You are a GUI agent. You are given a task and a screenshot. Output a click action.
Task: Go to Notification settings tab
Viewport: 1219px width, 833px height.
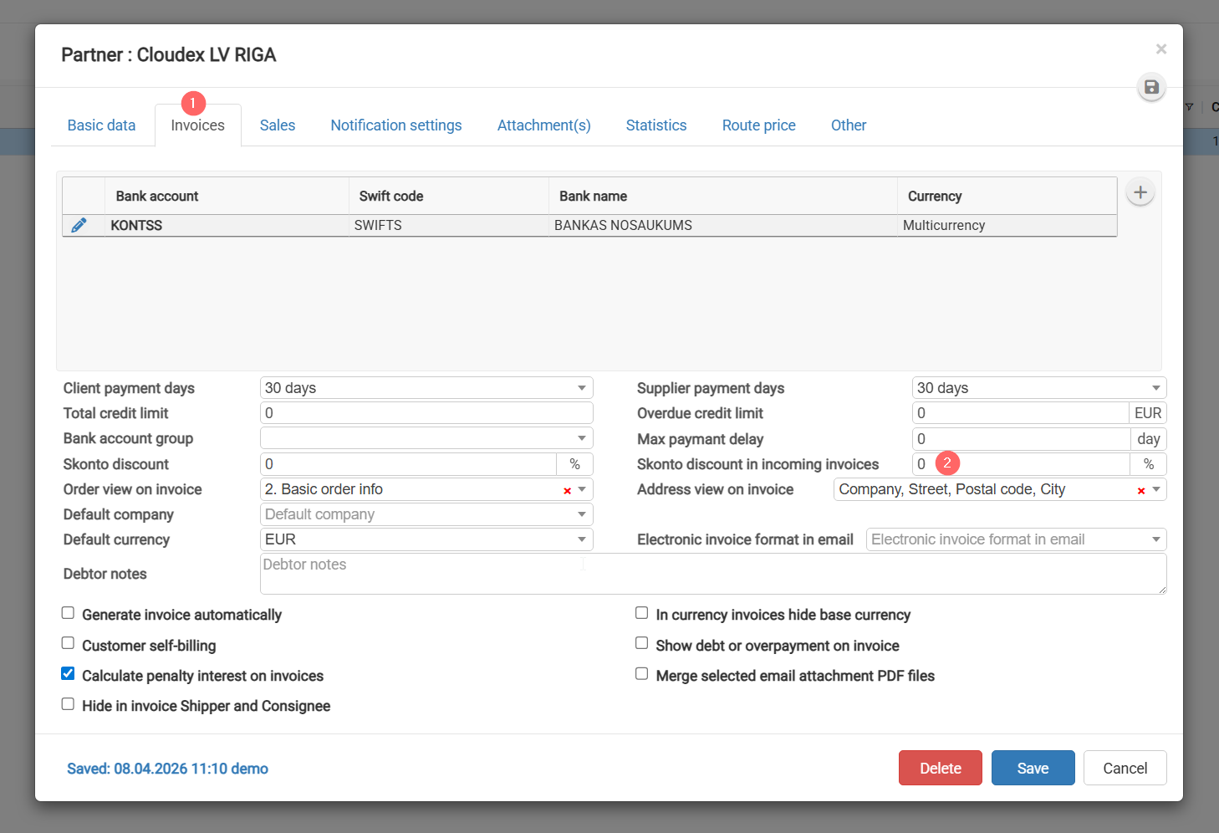pos(396,125)
